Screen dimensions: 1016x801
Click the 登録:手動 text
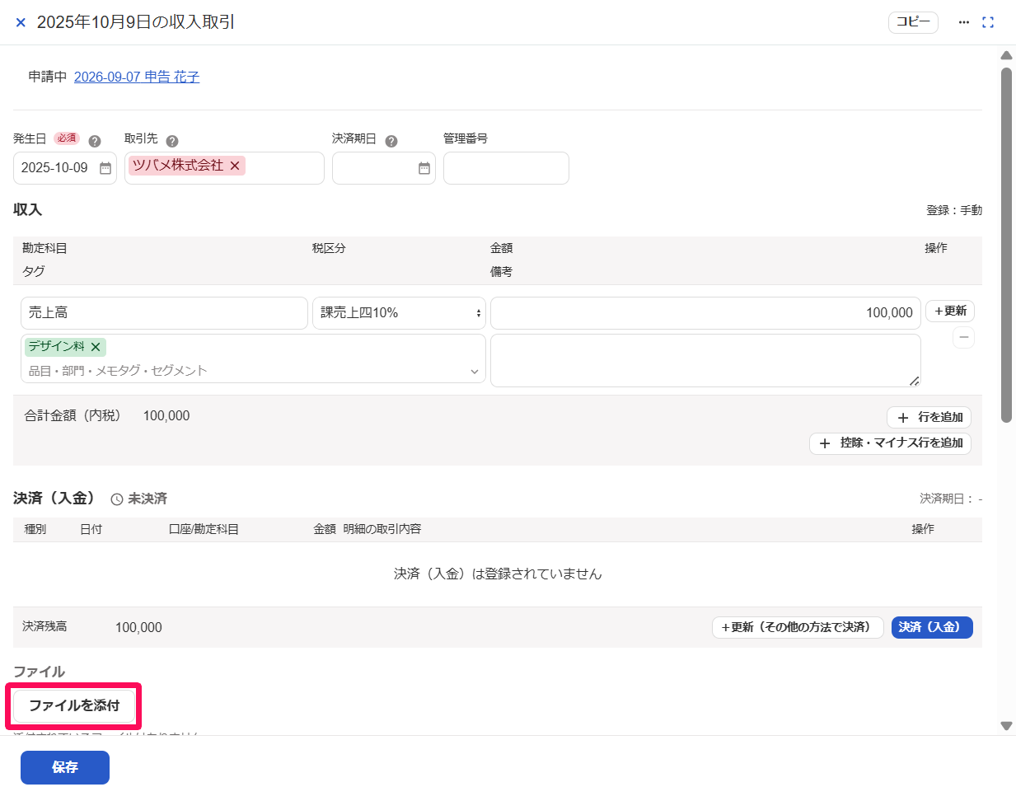coord(954,210)
